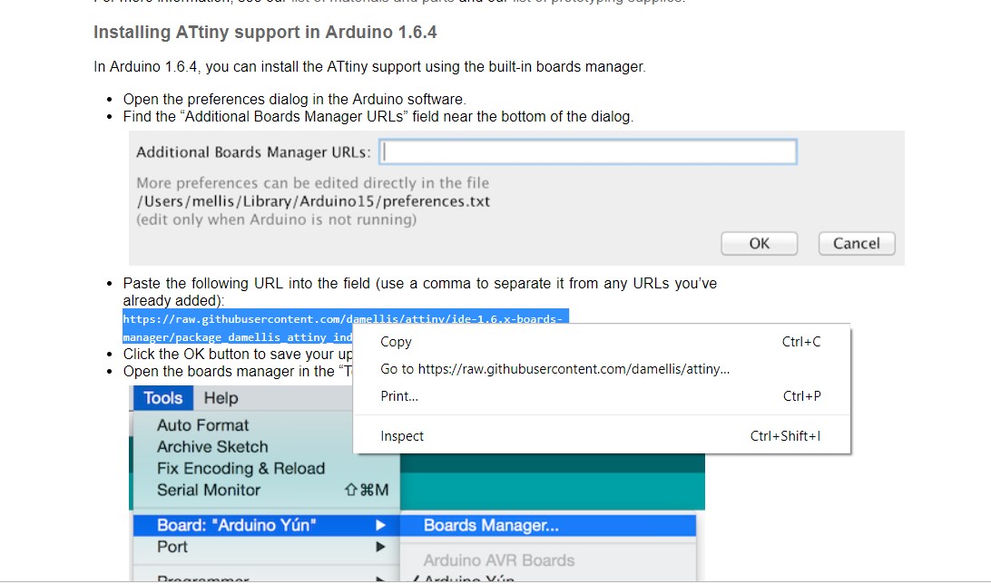
Task: Click the Arduino AVR Boards header
Action: 498,560
